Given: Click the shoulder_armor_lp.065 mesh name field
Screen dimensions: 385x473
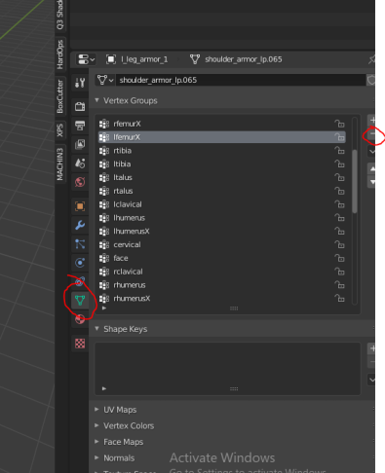Looking at the screenshot, I should click(x=241, y=80).
